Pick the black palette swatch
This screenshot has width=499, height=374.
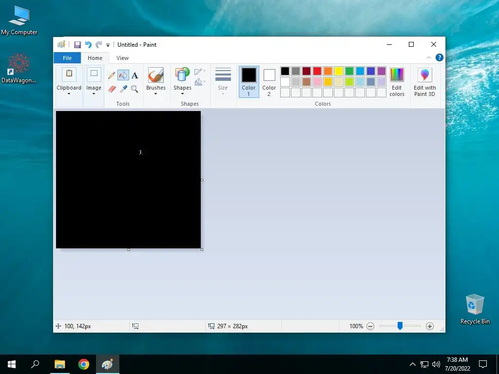[x=285, y=71]
